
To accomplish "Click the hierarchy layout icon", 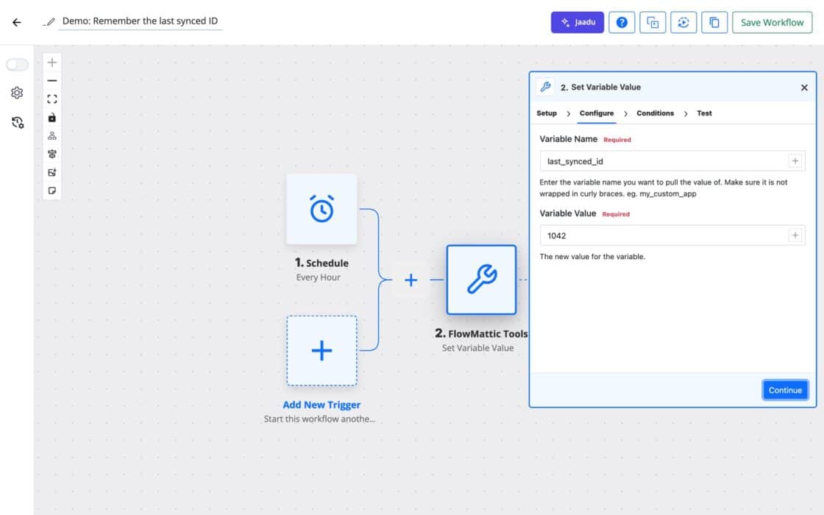I will pyautogui.click(x=52, y=135).
